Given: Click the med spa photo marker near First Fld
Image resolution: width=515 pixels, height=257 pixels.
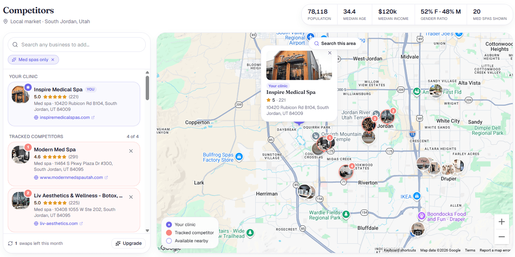Looking at the screenshot, I should coord(436,91).
